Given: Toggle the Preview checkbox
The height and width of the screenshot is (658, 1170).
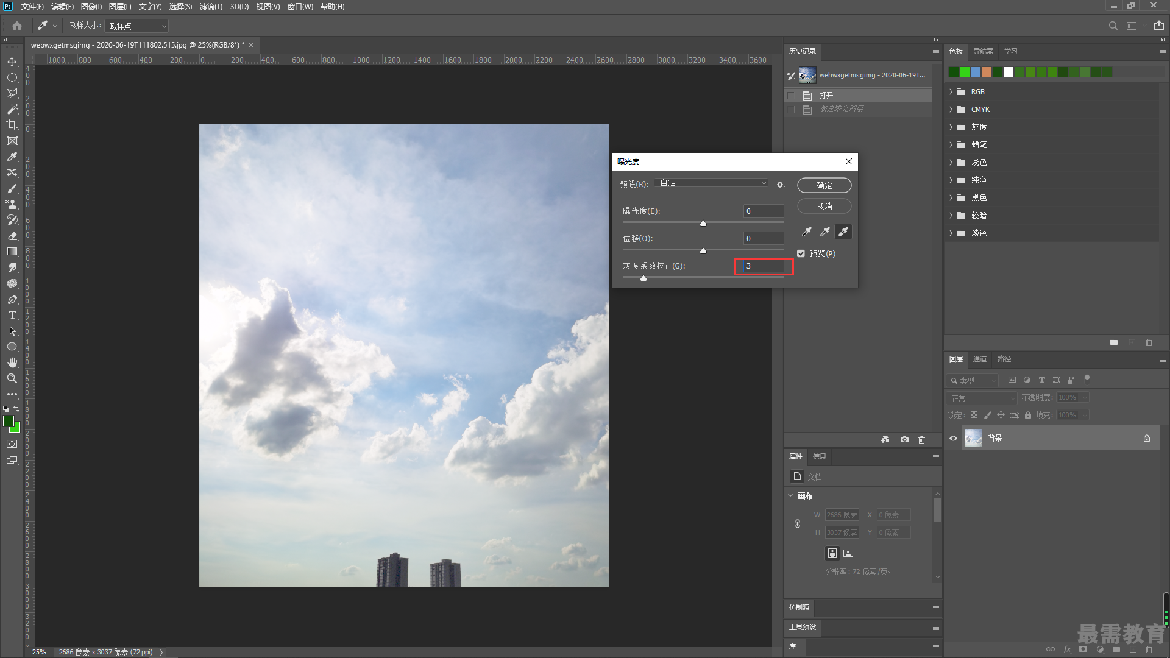Looking at the screenshot, I should (801, 253).
